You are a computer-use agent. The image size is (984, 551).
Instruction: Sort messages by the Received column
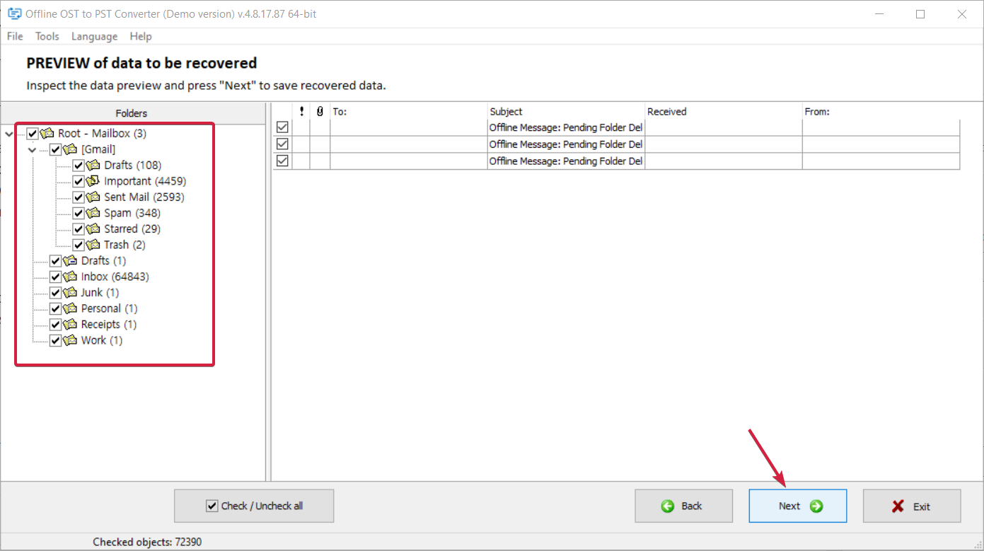pyautogui.click(x=724, y=111)
